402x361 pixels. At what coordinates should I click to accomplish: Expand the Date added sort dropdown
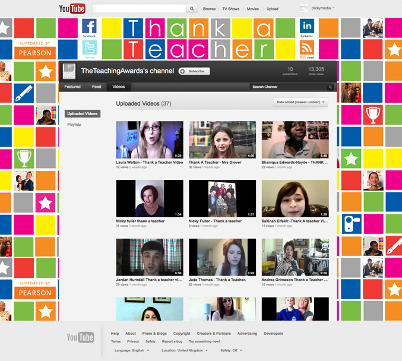point(301,102)
